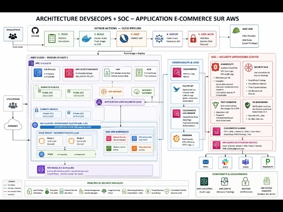Click the 'OBSERVABILITE & LOGS' heading
This screenshot has width=283, height=212.
pos(185,62)
